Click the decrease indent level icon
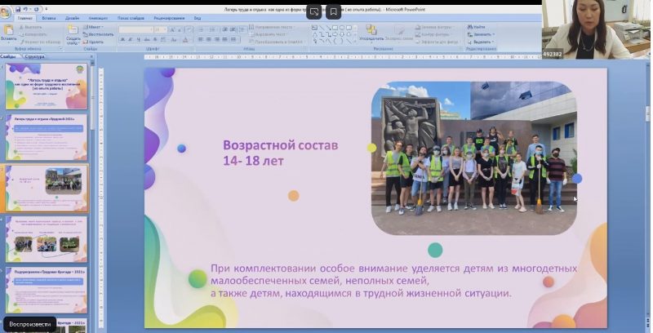This screenshot has height=333, width=653. [225, 29]
